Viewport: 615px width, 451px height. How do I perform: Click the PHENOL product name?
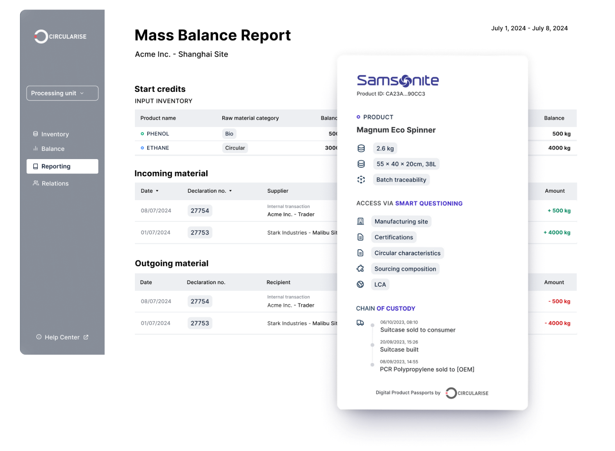point(158,134)
